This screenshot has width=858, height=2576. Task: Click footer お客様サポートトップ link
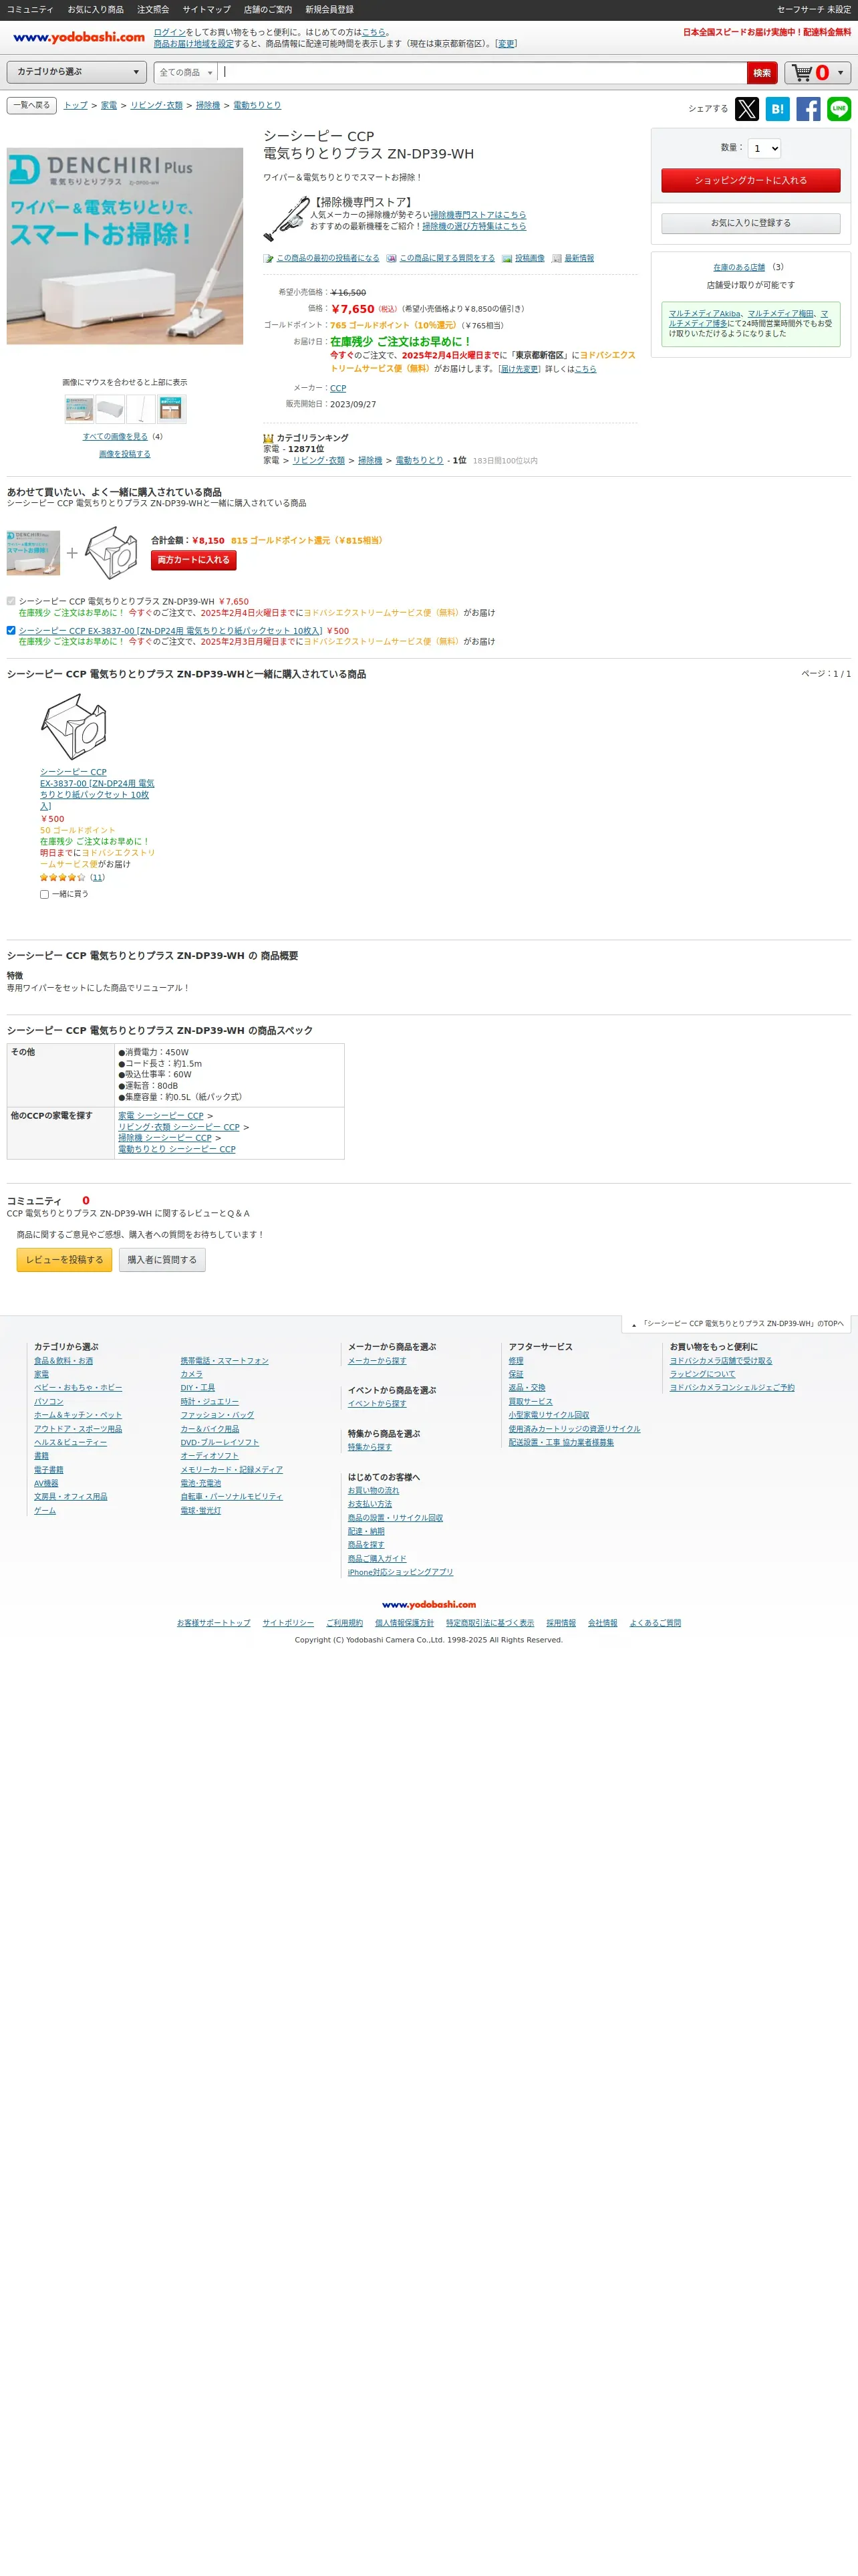pos(214,1623)
